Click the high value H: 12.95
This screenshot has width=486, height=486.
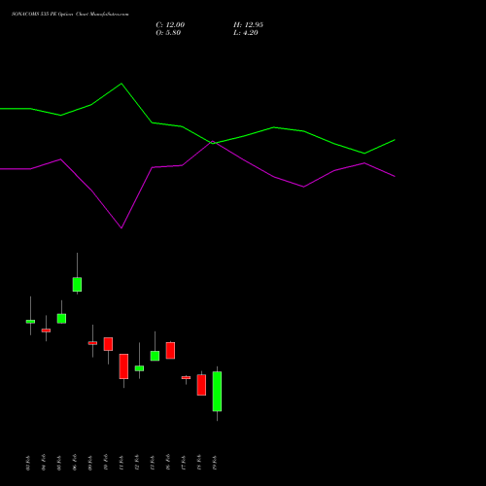(x=248, y=25)
